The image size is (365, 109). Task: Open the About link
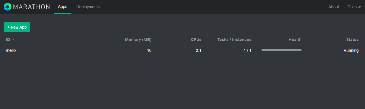[x=334, y=7]
